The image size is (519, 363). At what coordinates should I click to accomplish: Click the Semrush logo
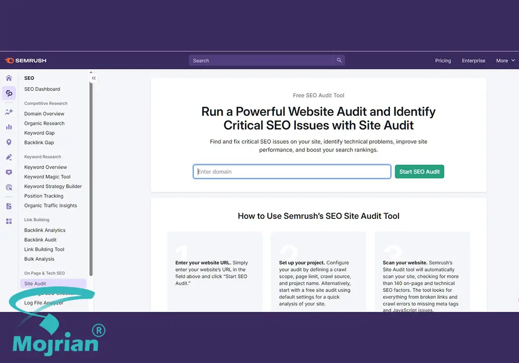point(26,61)
